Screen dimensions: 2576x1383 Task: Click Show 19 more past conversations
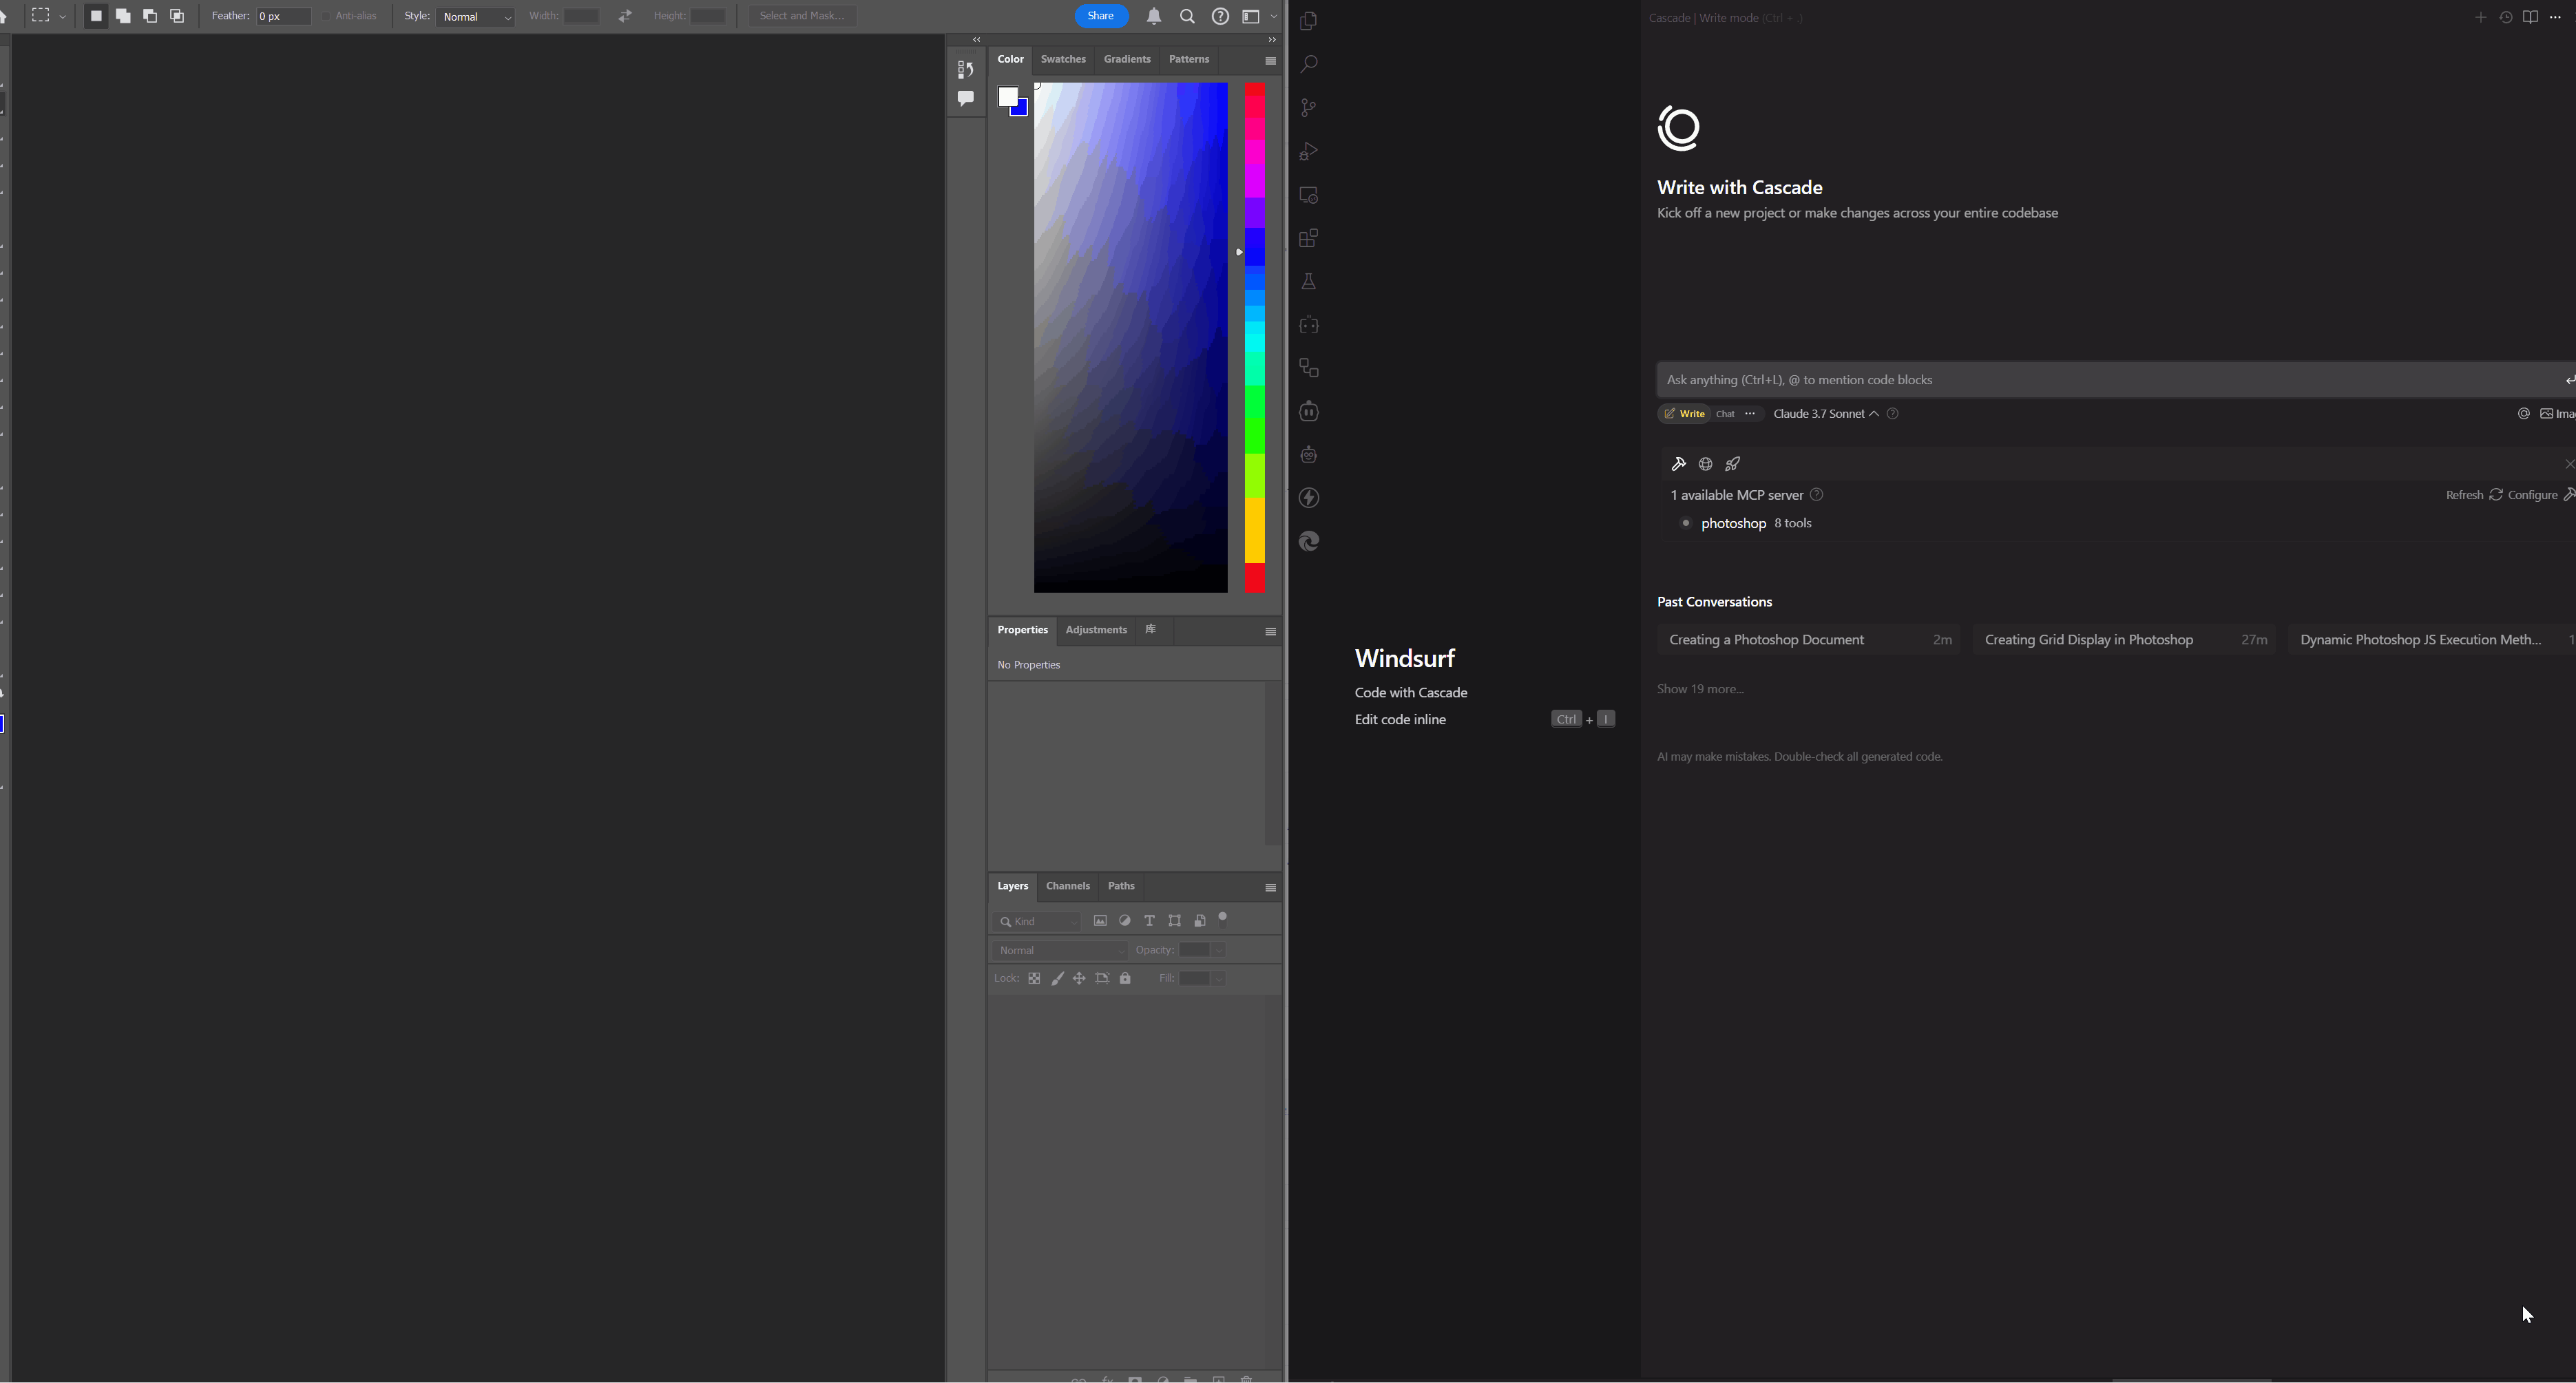1699,688
